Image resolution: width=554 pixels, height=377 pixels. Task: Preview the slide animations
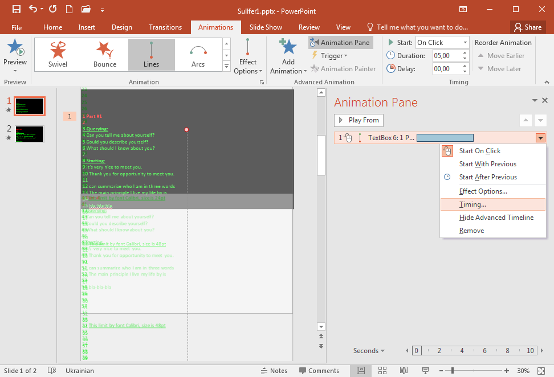[x=15, y=56]
